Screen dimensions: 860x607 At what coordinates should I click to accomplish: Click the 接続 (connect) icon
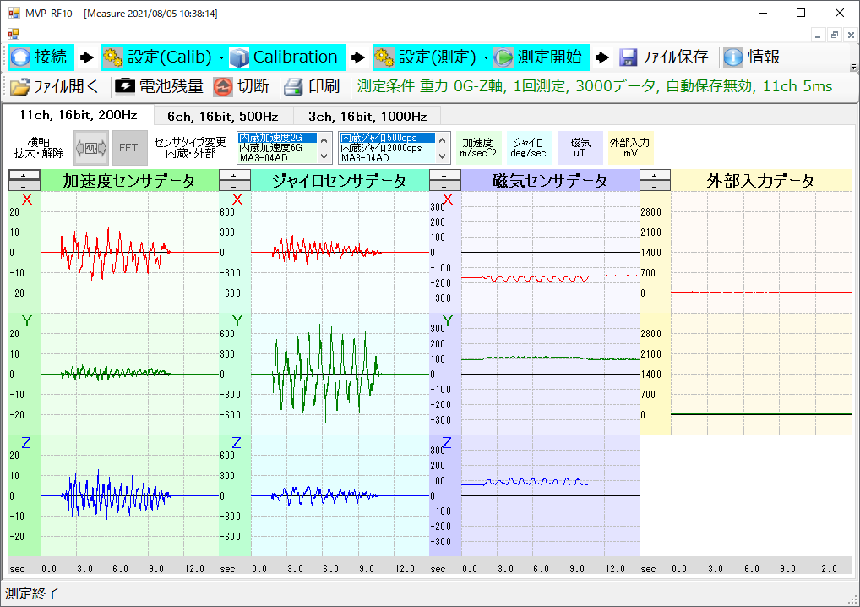click(40, 57)
